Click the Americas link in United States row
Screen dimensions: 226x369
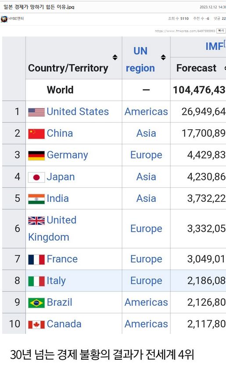(x=146, y=112)
